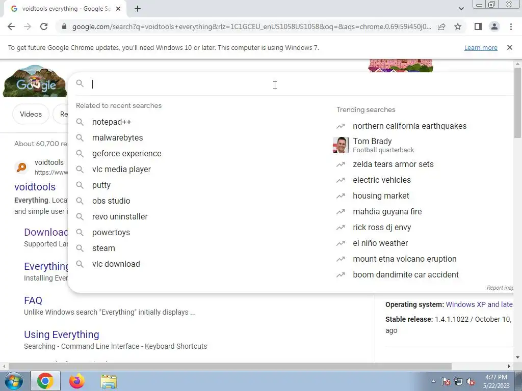The width and height of the screenshot is (522, 391).
Task: Bookmark this page with the star icon
Action: [x=458, y=26]
